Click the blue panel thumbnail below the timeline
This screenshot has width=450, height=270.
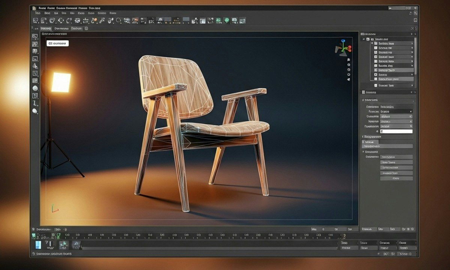pyautogui.click(x=39, y=245)
